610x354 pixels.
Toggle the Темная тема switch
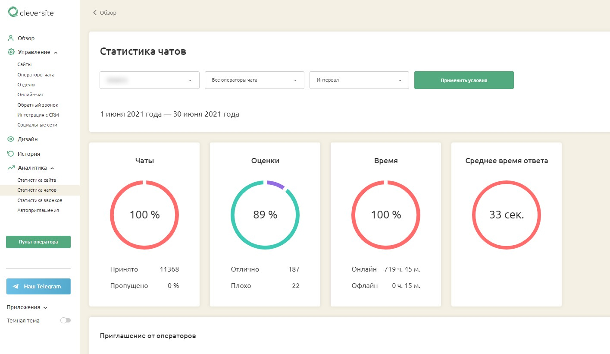coord(66,320)
